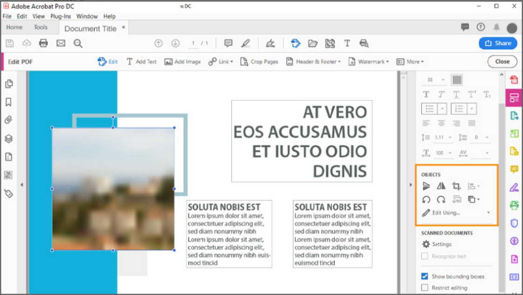The image size is (523, 295).
Task: Click the Replace Image icon
Action: pyautogui.click(x=456, y=199)
